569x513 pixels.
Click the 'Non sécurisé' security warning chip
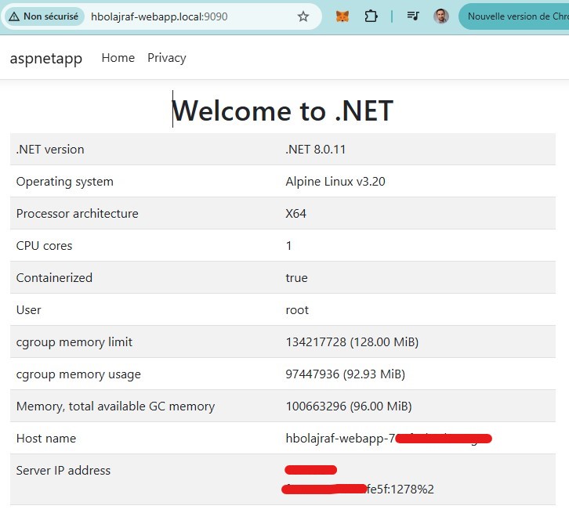[44, 16]
